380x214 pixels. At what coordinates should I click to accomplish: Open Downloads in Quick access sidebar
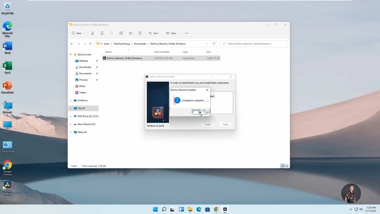point(85,67)
